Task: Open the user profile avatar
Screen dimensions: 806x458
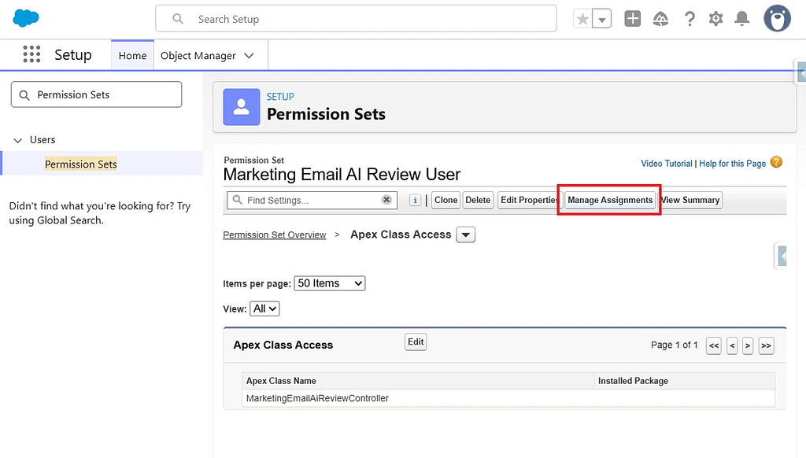Action: click(x=777, y=19)
